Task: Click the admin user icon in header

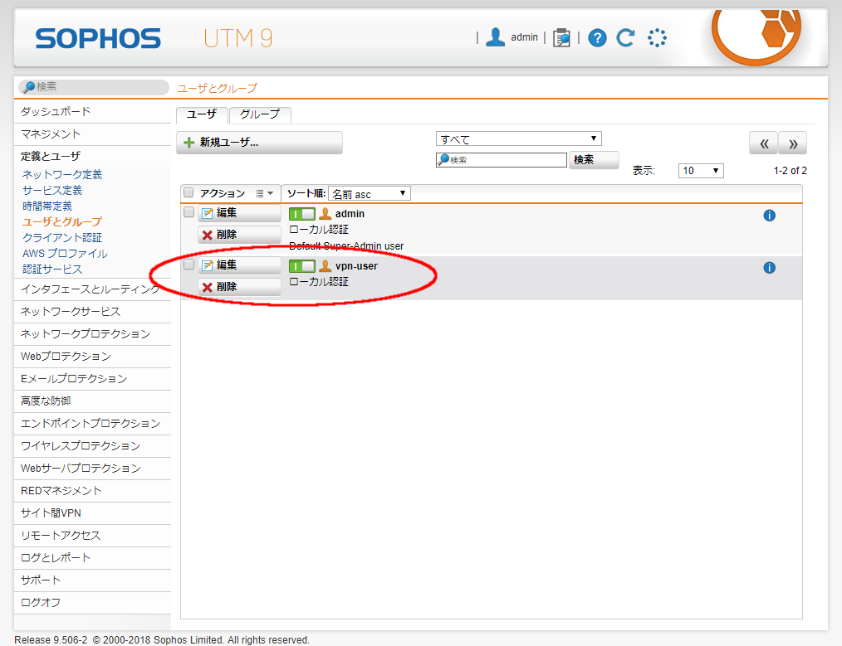Action: pos(496,37)
